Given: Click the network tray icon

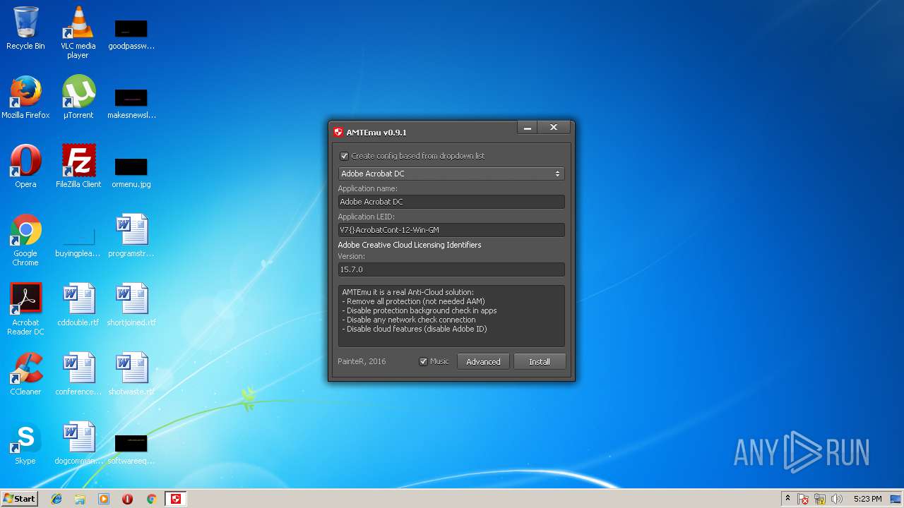Looking at the screenshot, I should (x=820, y=499).
